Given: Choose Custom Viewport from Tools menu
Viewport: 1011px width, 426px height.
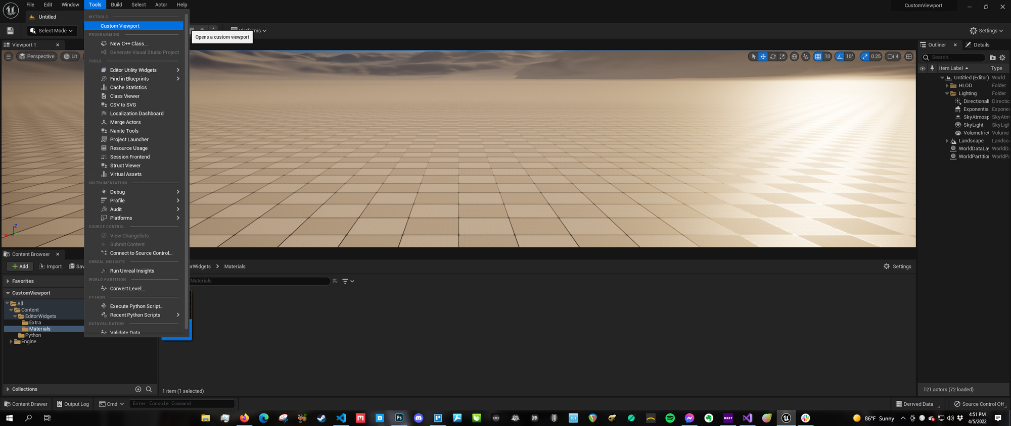Looking at the screenshot, I should pos(133,26).
